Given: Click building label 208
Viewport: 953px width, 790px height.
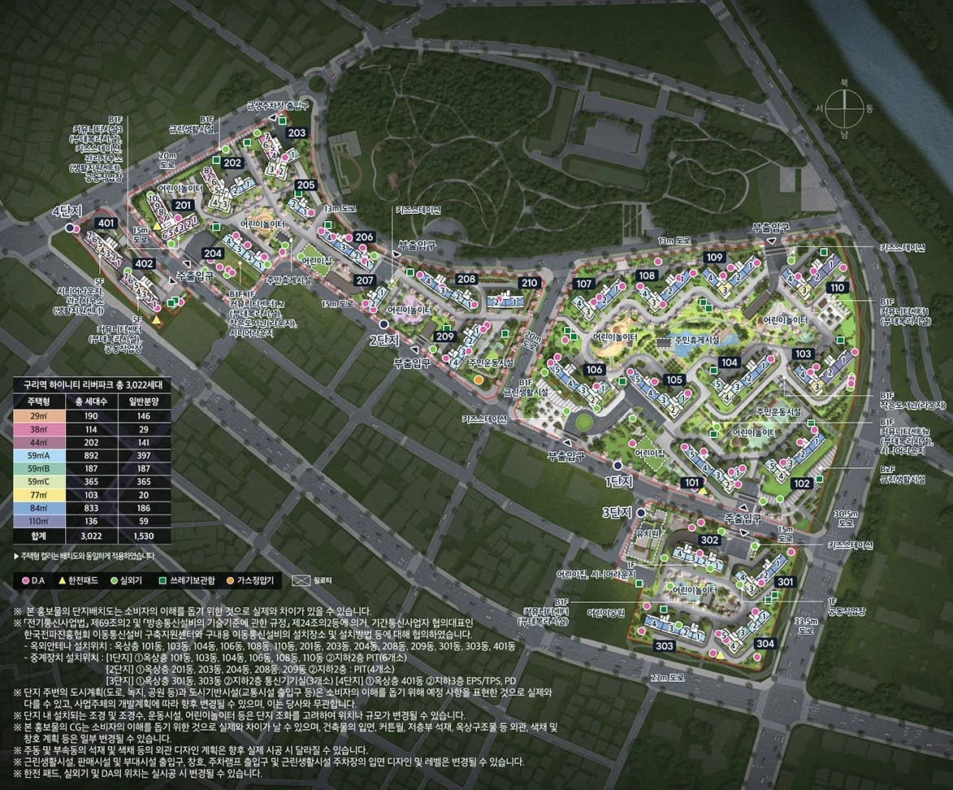Looking at the screenshot, I should pyautogui.click(x=466, y=279).
